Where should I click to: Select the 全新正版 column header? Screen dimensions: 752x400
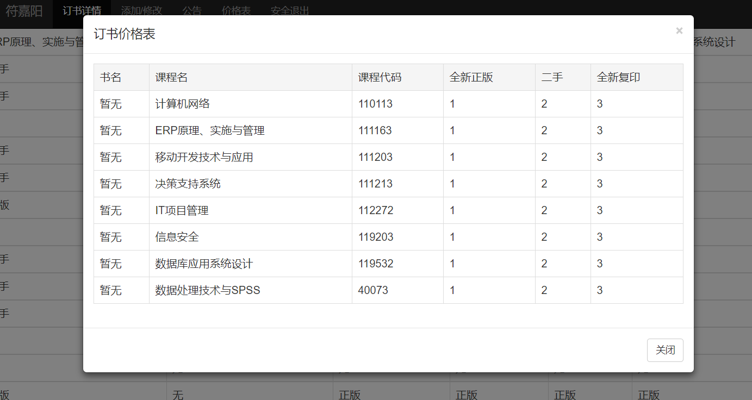pyautogui.click(x=471, y=77)
